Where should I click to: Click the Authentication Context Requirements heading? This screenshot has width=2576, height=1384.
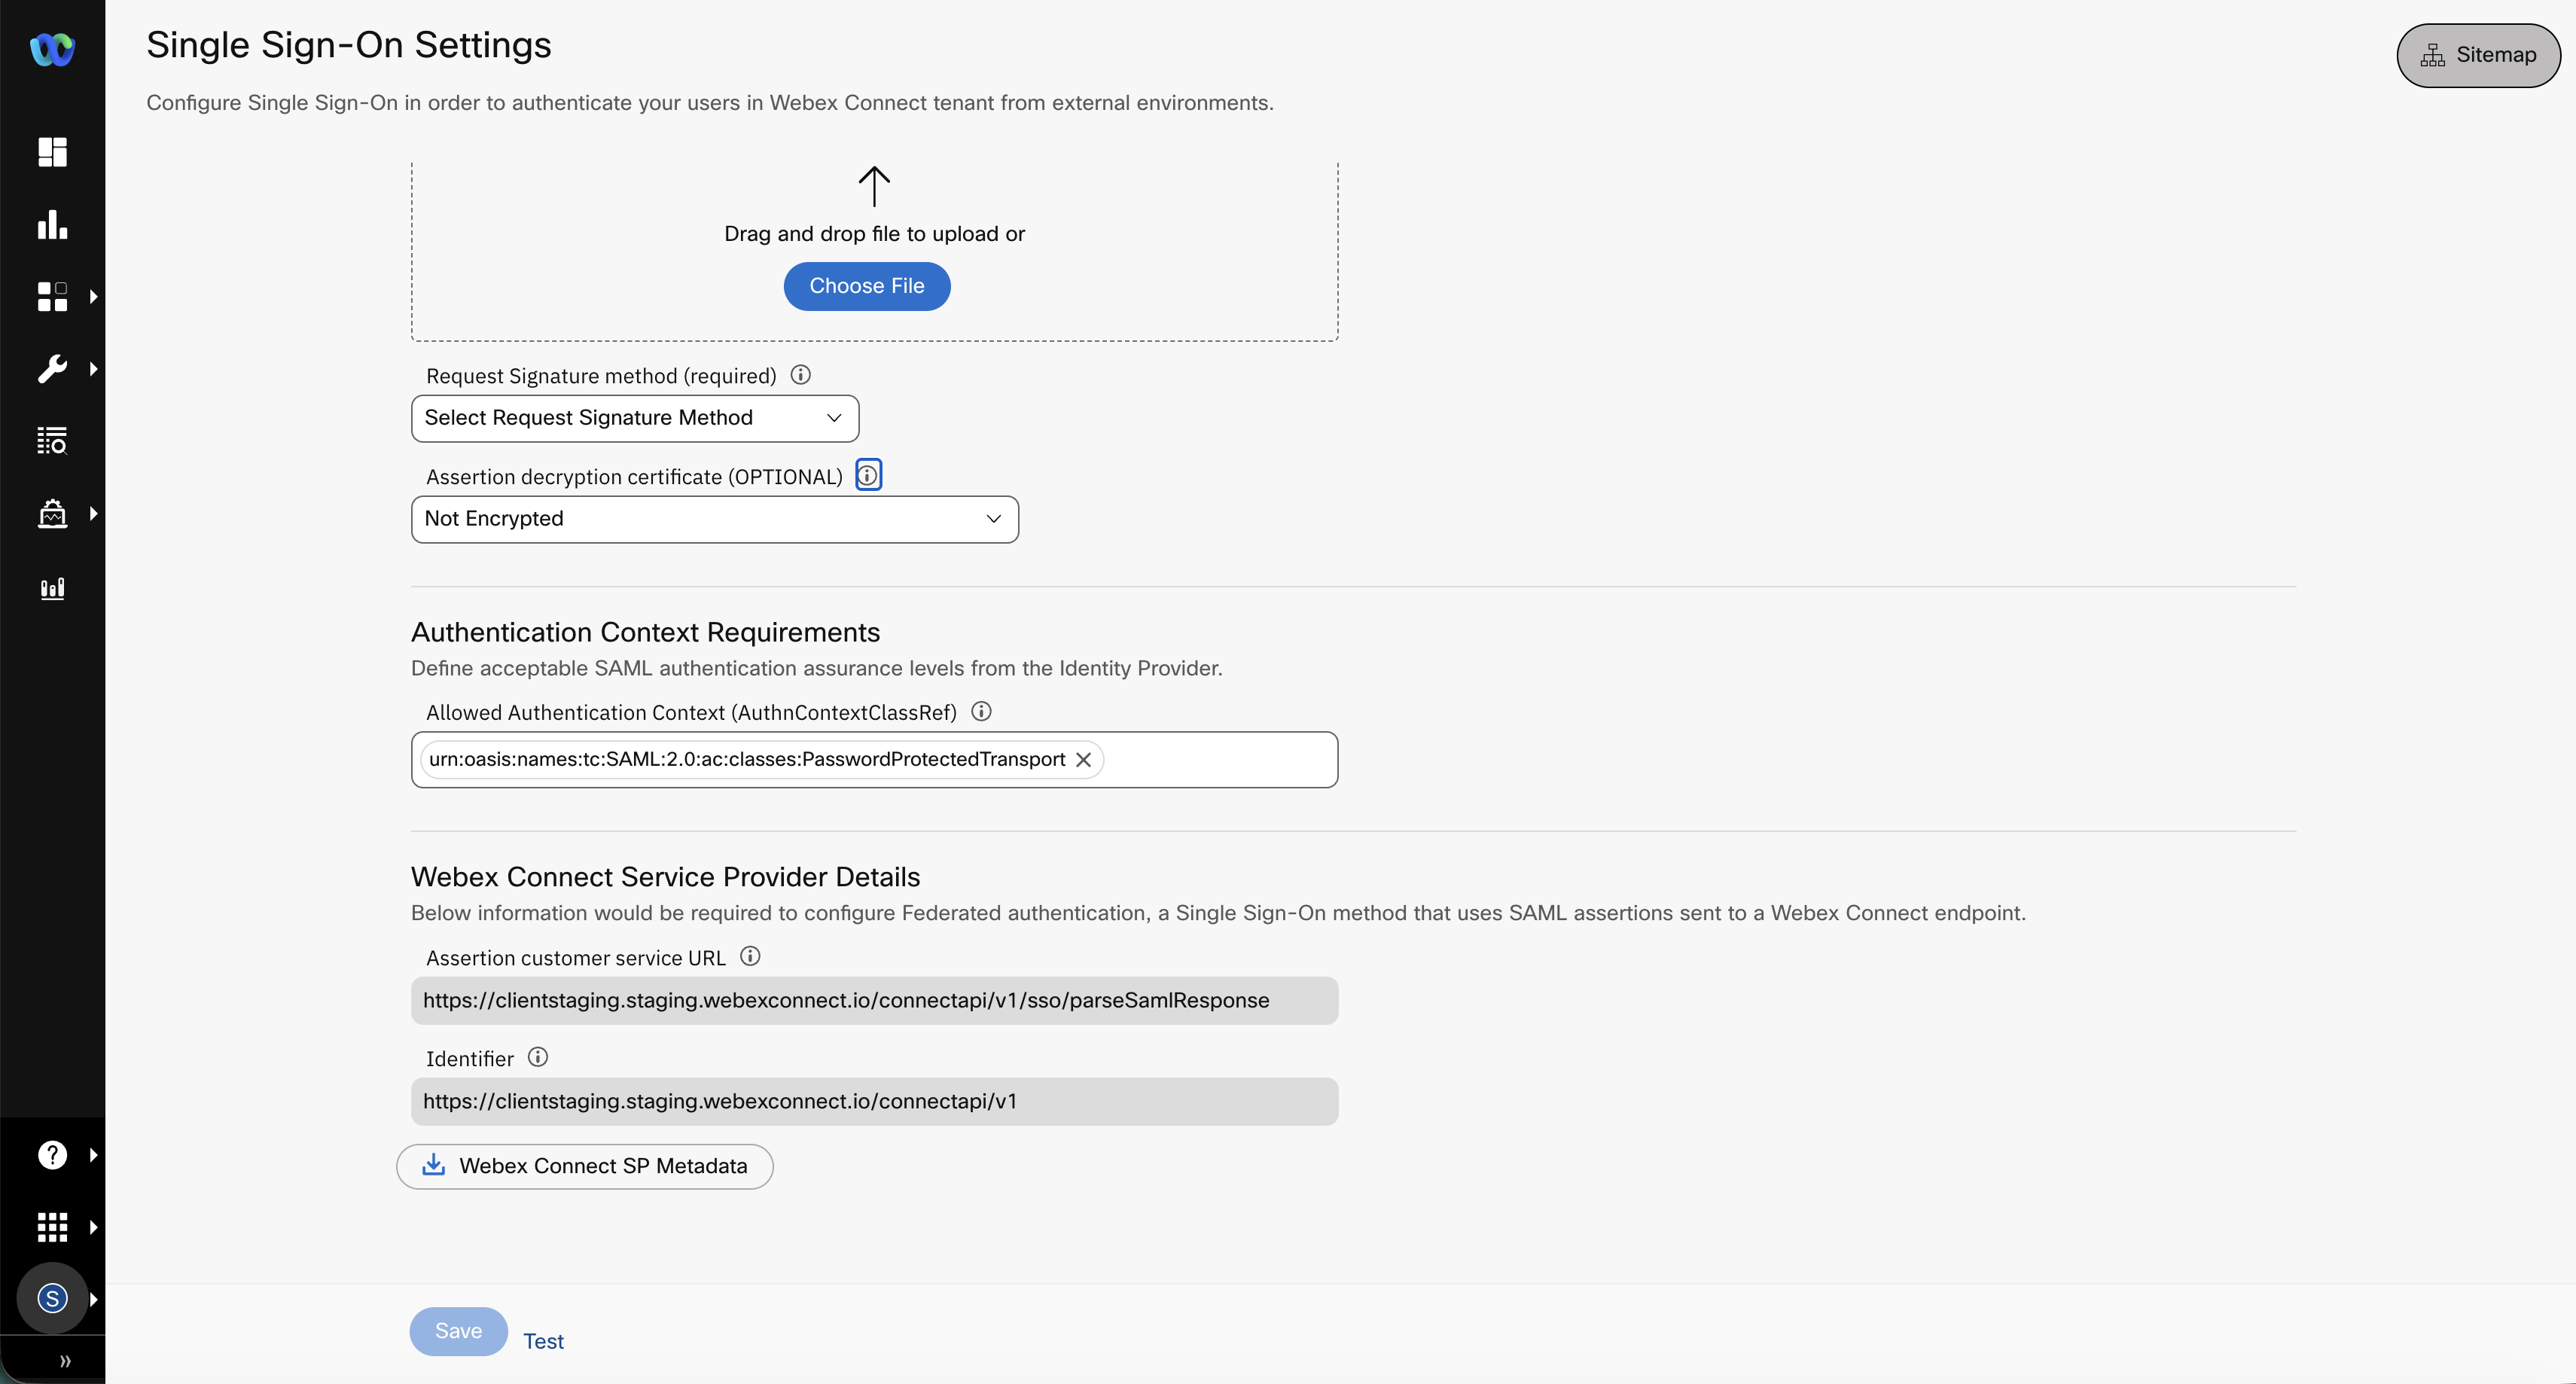coord(646,632)
